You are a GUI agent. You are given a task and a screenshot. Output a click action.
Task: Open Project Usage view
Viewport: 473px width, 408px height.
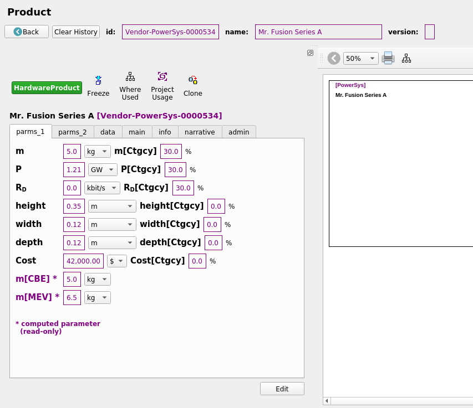point(162,86)
